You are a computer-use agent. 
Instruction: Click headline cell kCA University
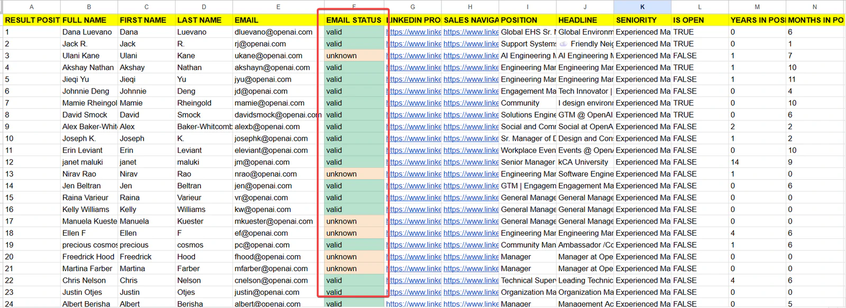click(585, 162)
